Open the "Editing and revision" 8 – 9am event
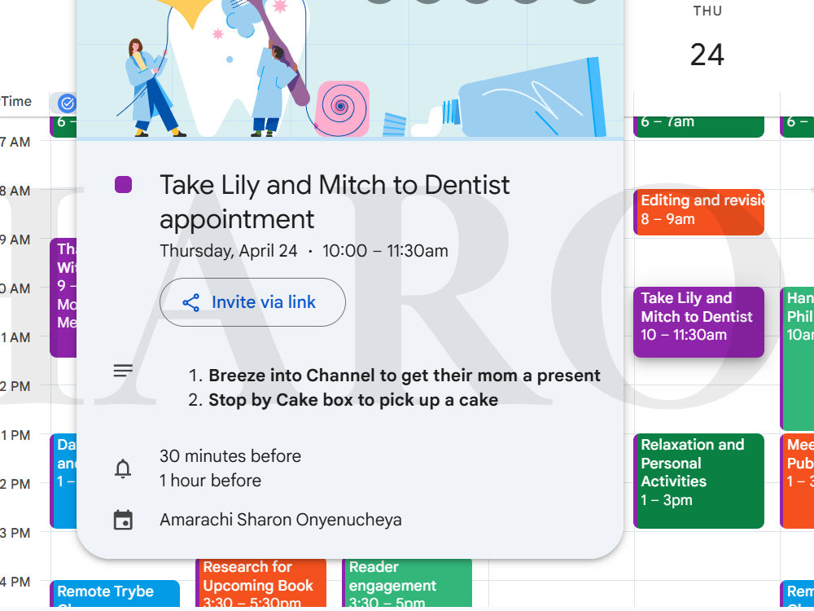 click(698, 213)
